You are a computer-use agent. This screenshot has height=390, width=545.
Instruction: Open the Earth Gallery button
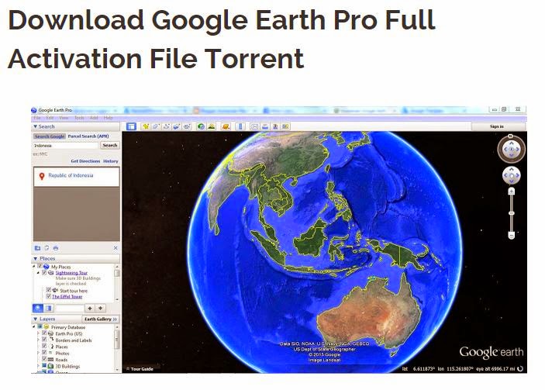pyautogui.click(x=101, y=319)
